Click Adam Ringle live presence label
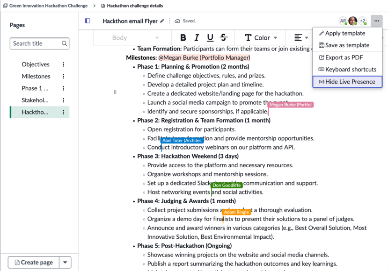Screen dimensions: 388x271 click(x=236, y=212)
